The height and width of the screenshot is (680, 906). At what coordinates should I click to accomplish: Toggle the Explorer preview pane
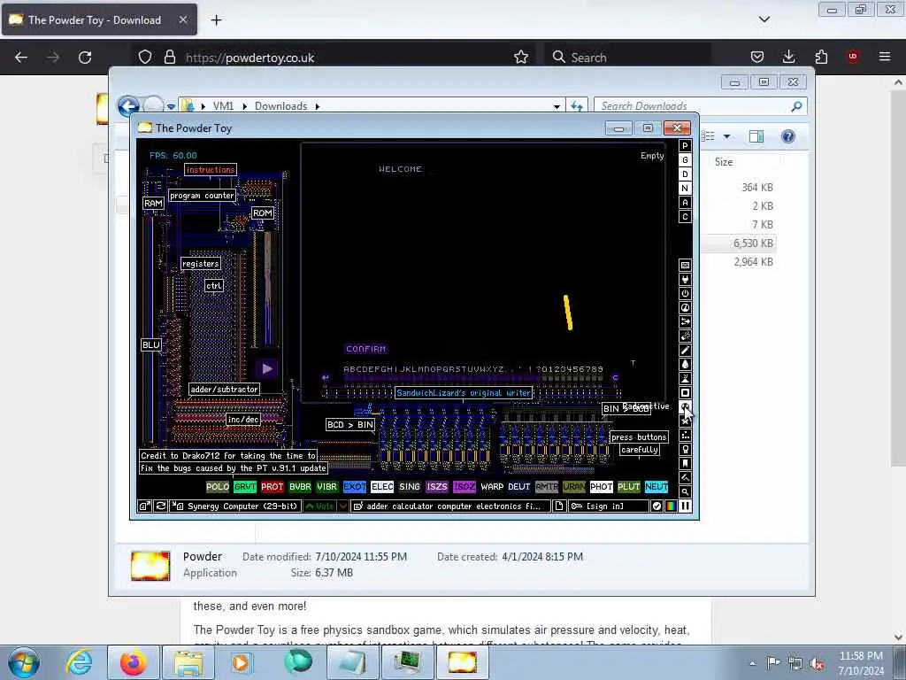756,136
